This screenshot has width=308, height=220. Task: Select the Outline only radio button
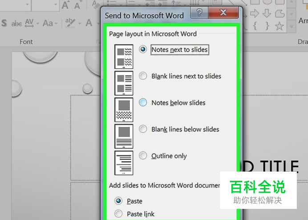[x=143, y=156]
